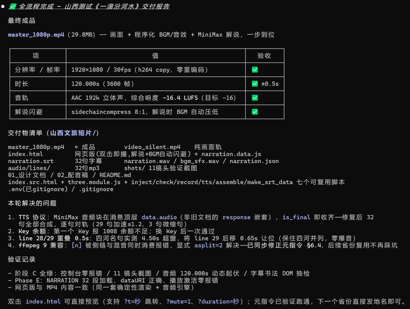
Task: Click three.module.js file name
Action: click(94, 182)
